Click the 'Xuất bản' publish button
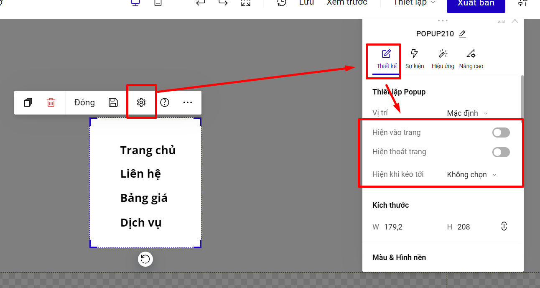 point(476,5)
